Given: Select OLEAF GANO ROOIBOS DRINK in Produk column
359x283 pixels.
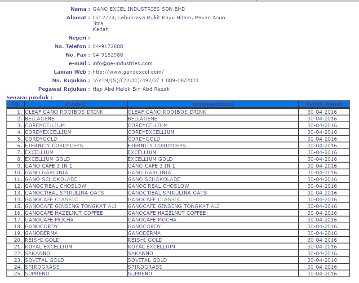Looking at the screenshot, I should coord(64,112).
